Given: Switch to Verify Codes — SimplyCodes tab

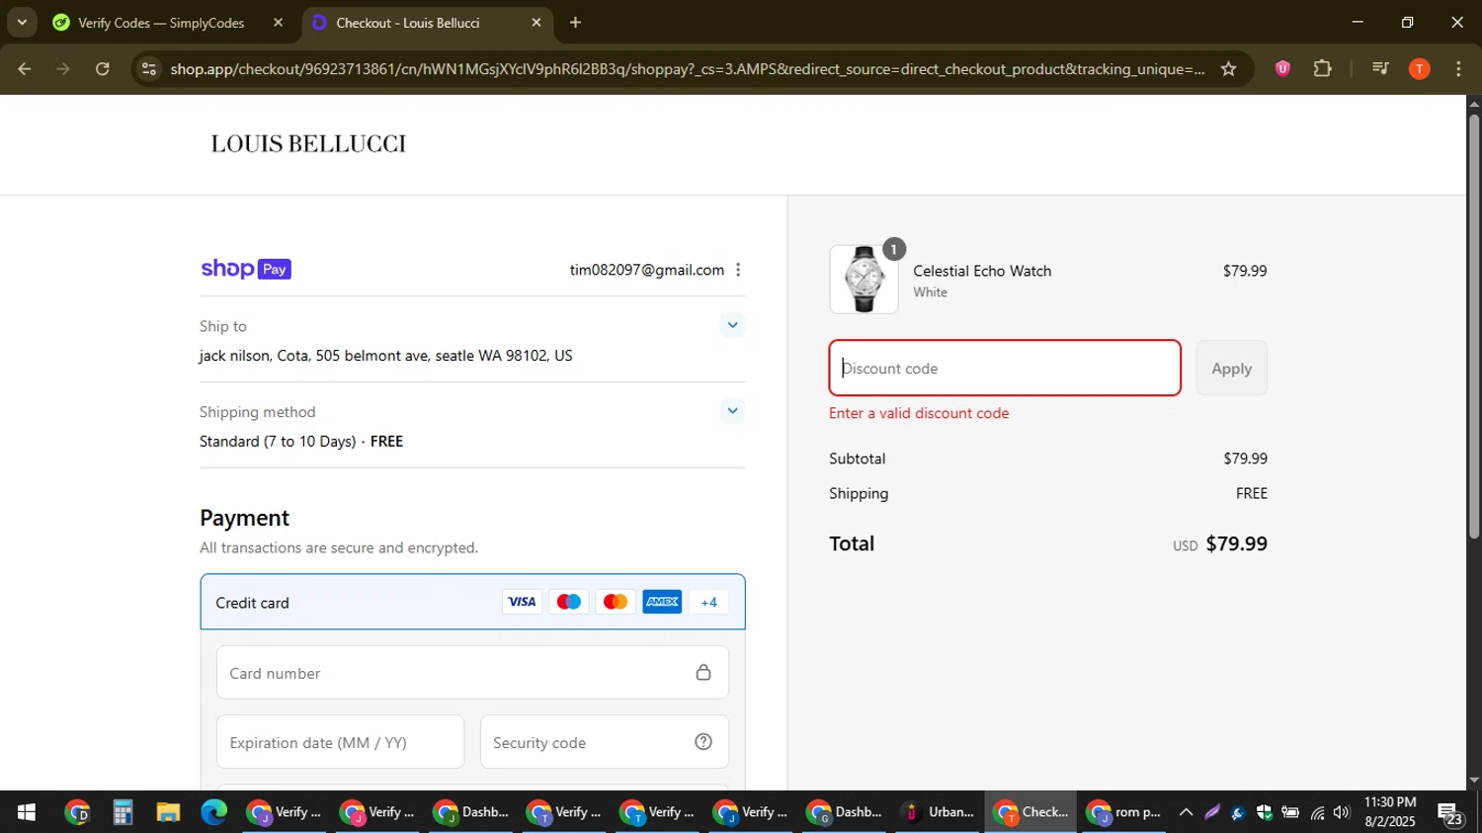Looking at the screenshot, I should click(x=161, y=23).
